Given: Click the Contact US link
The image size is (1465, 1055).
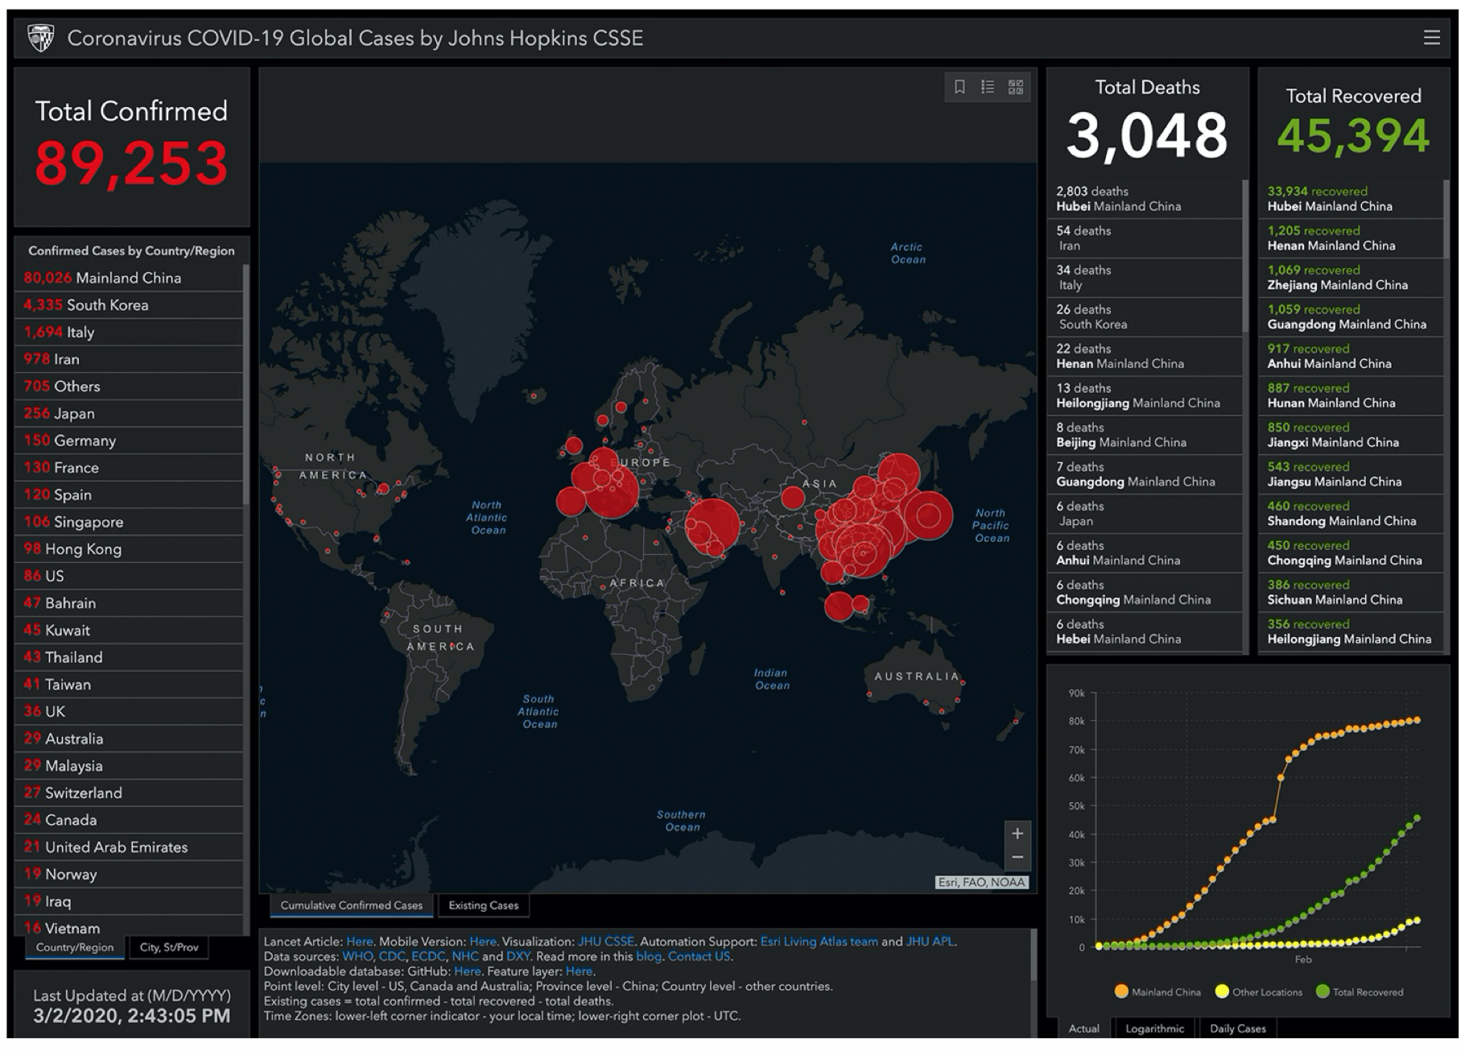Looking at the screenshot, I should pyautogui.click(x=699, y=957).
